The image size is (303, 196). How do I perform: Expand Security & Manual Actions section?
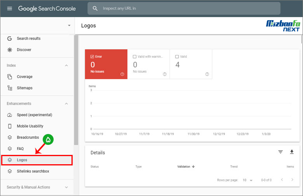(x=66, y=187)
